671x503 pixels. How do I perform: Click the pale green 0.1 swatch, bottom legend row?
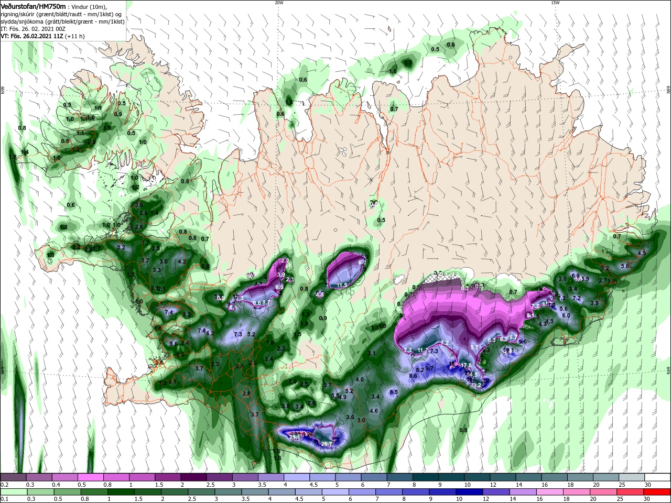[x=13, y=492]
